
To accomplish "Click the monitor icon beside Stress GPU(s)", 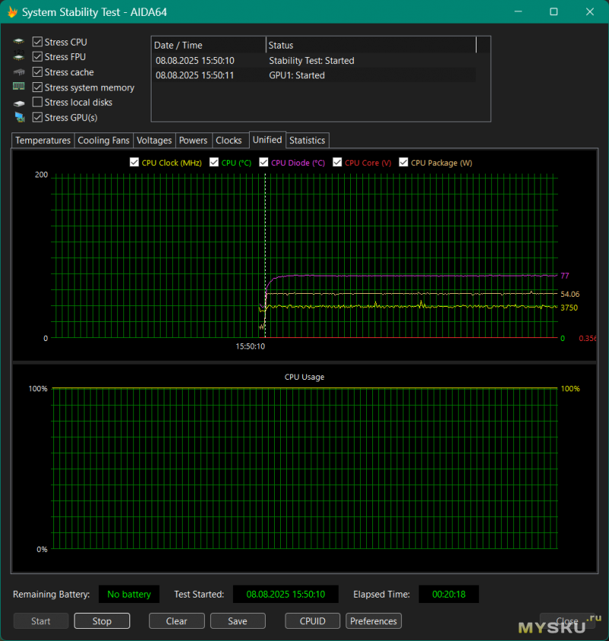I will pos(19,117).
